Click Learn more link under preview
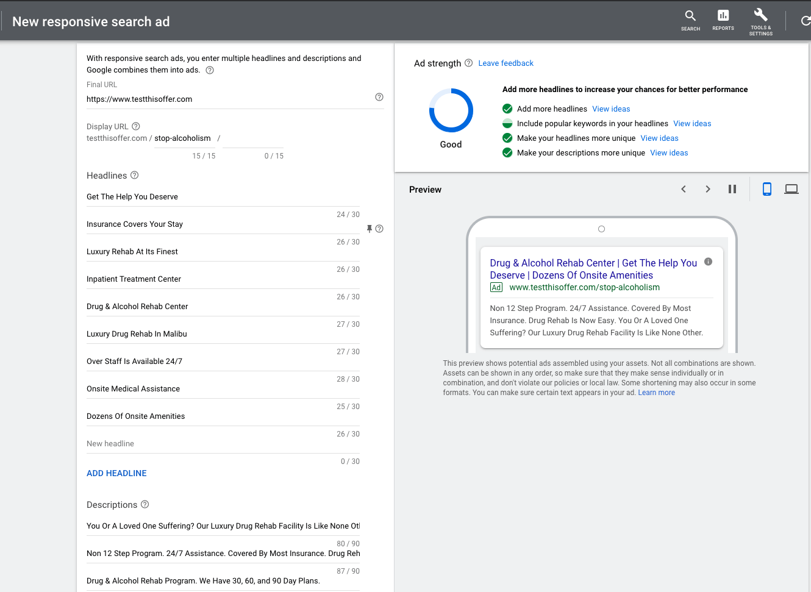The image size is (811, 592). pyautogui.click(x=656, y=393)
